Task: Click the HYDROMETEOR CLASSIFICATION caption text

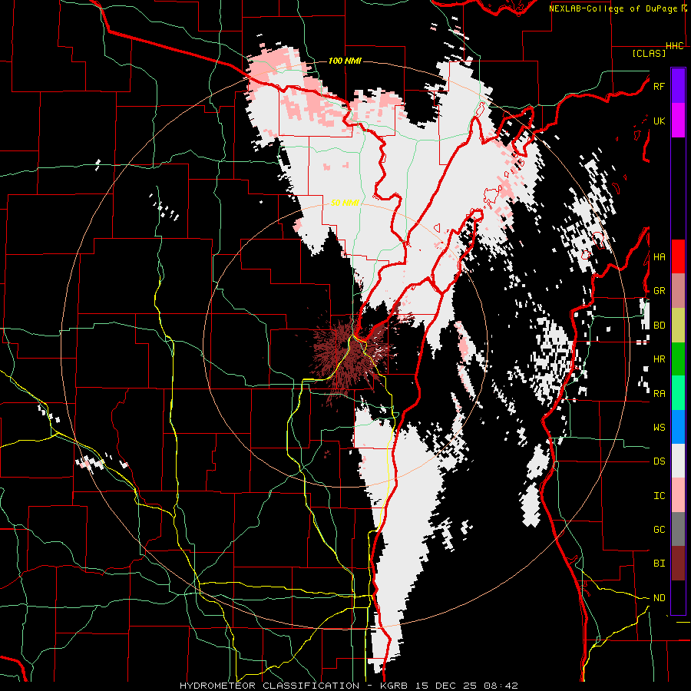Action: (269, 686)
